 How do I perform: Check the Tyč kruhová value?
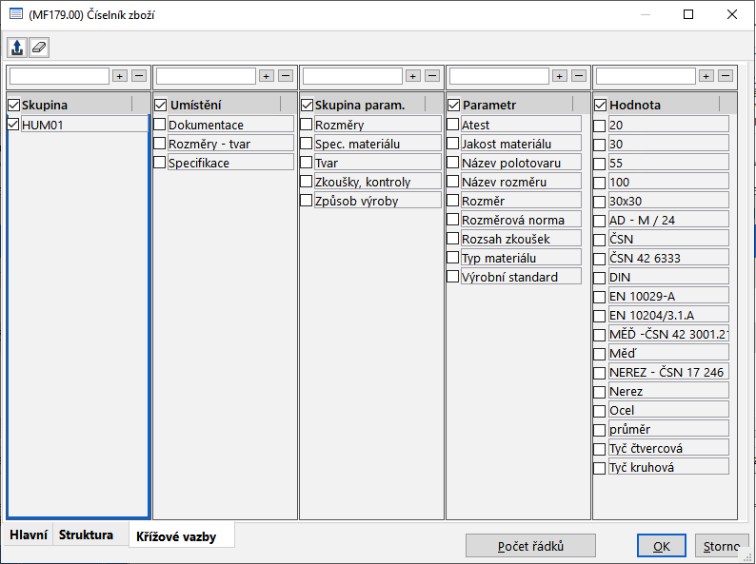[600, 467]
